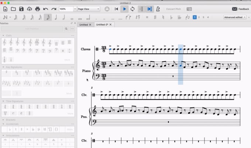This screenshot has height=148, width=251.
Task: Click the Concert Pitch button
Action: click(173, 8)
